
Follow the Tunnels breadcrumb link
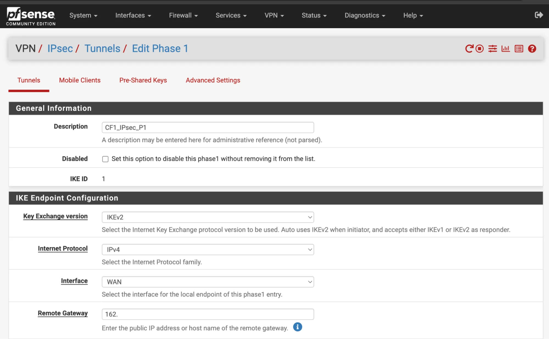(102, 48)
